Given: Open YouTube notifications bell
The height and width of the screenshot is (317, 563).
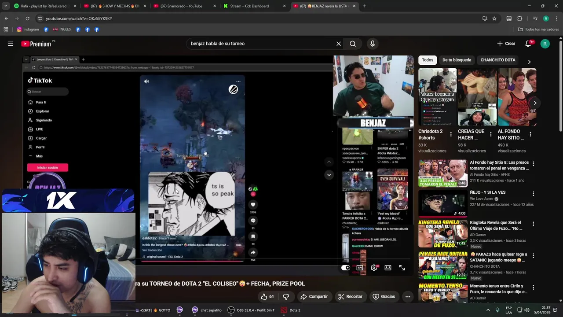Looking at the screenshot, I should point(528,44).
